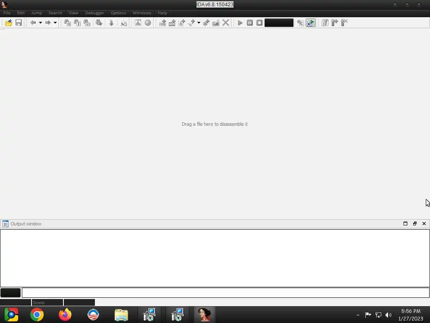Open the Options menu
The image size is (430, 323).
[118, 13]
